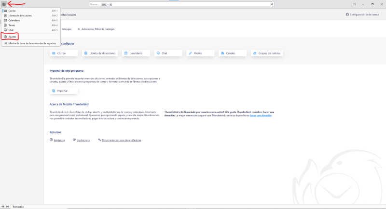
Task: Open Tareas from the spaces menu
Action: [x=31, y=25]
